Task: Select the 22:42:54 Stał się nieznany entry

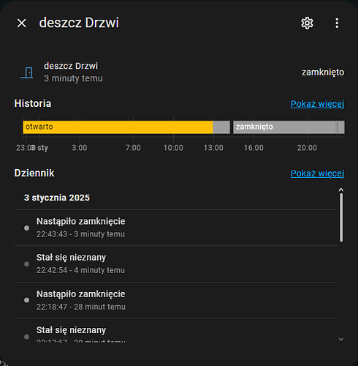Action: tap(176, 264)
